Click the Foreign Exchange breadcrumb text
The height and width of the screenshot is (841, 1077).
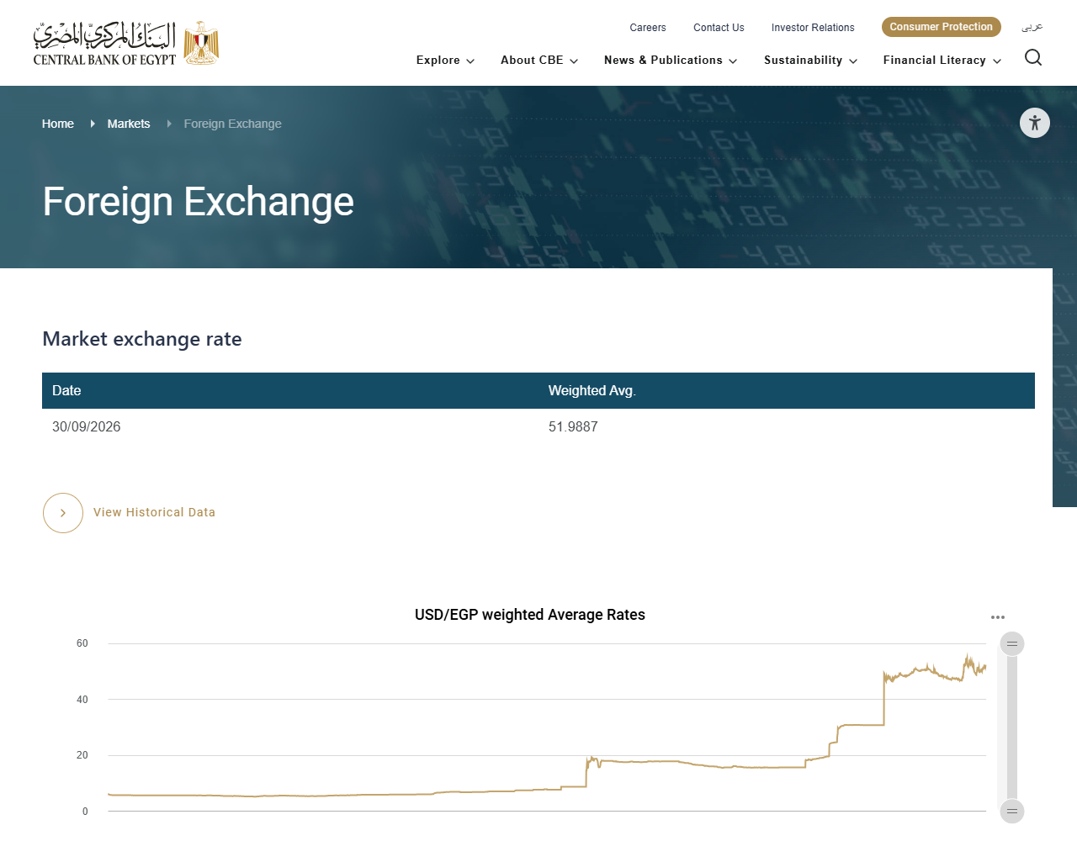tap(233, 124)
